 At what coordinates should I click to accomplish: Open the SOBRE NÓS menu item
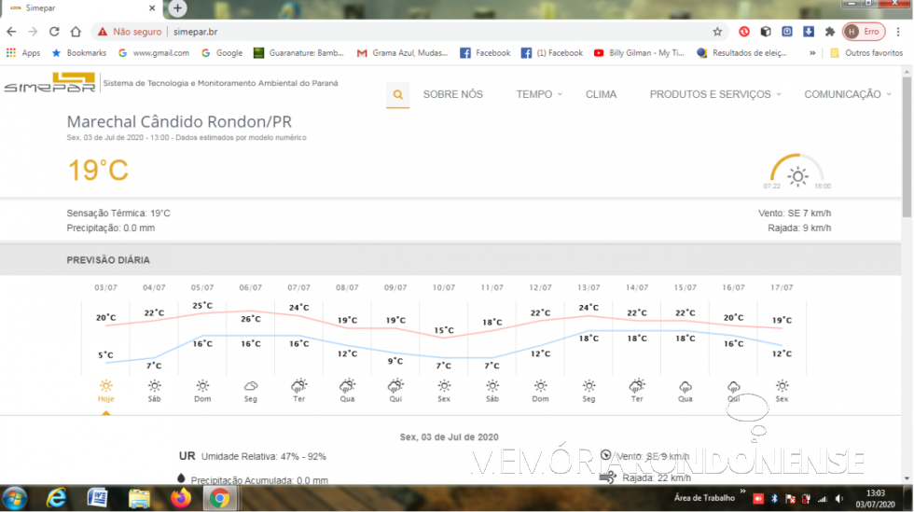pyautogui.click(x=452, y=94)
